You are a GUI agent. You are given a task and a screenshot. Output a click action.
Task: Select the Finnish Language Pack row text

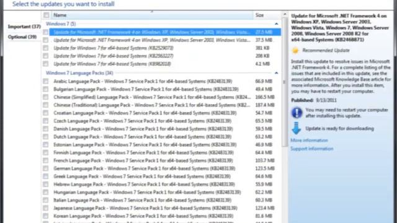point(143,152)
